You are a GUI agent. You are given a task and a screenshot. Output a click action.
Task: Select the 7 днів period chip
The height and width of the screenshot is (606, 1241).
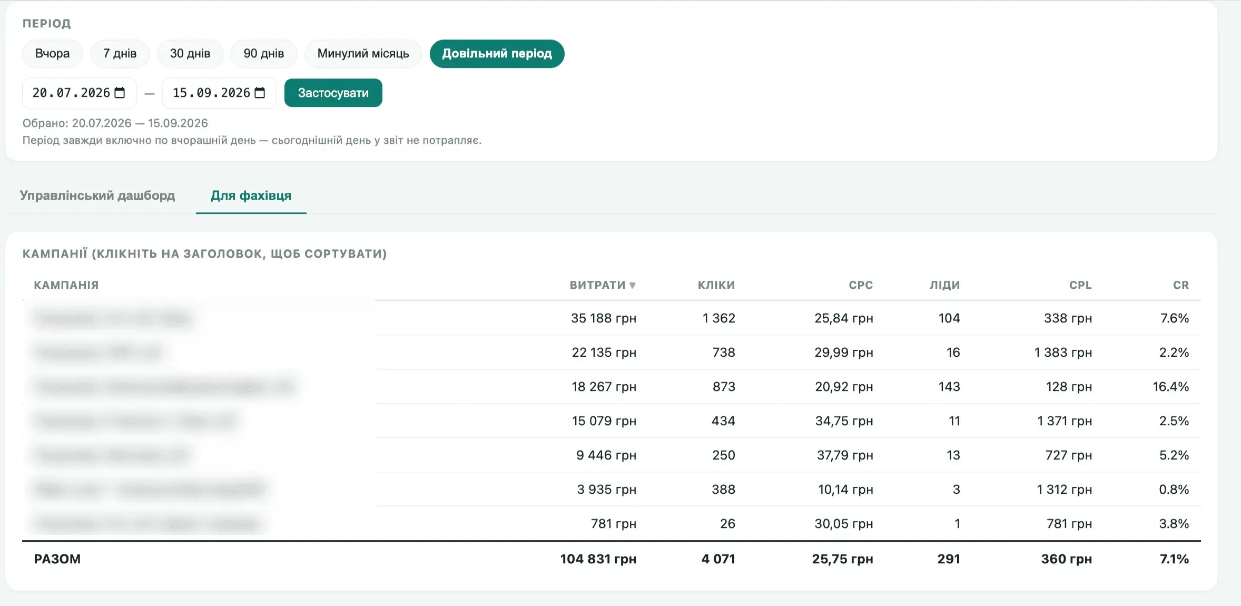pos(120,53)
